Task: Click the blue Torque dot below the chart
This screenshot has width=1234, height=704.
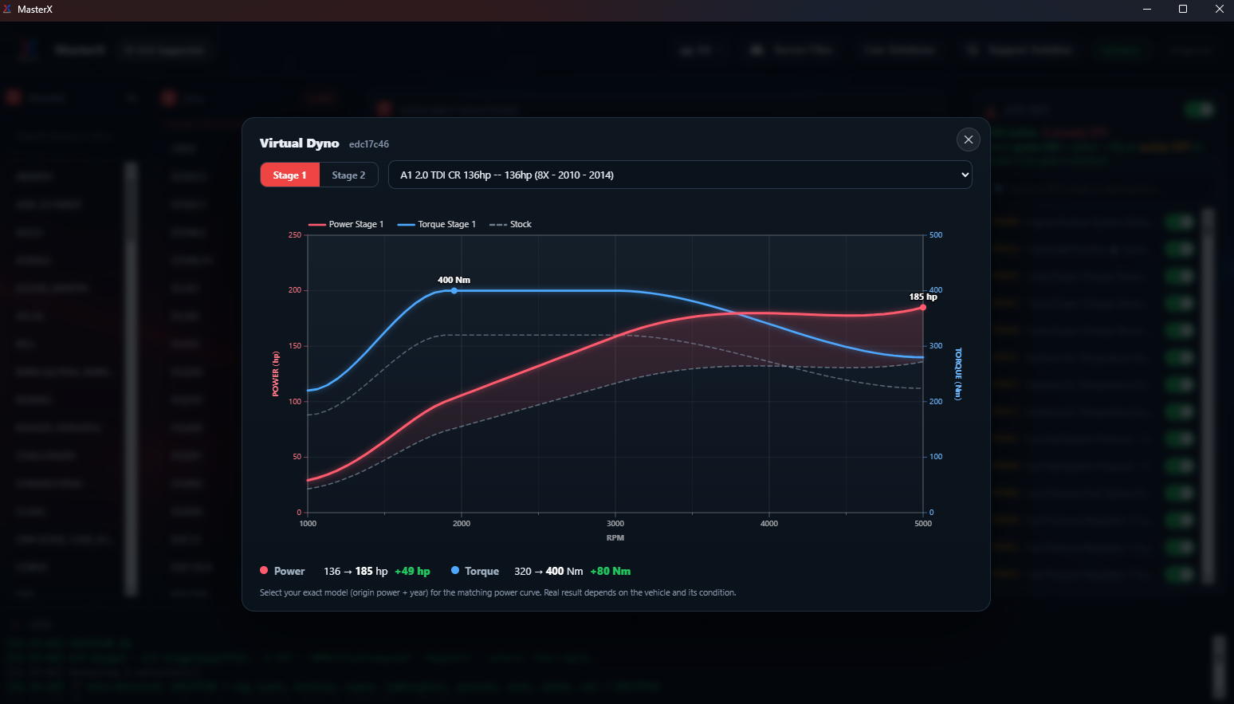Action: pyautogui.click(x=455, y=570)
